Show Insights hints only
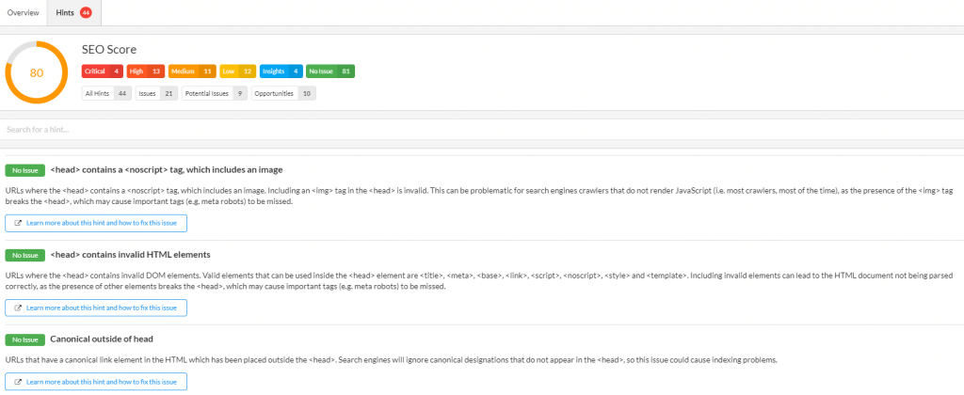Image resolution: width=964 pixels, height=395 pixels. pos(281,71)
